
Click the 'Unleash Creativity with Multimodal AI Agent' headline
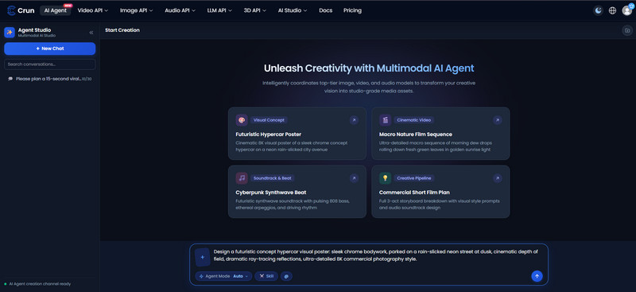coord(369,68)
